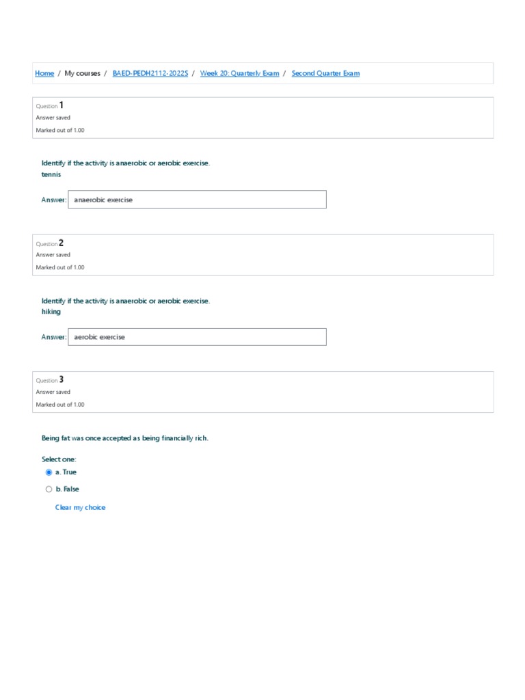Screen dimensions: 525x700
Task: Click the My courses breadcrumb
Action: point(82,73)
